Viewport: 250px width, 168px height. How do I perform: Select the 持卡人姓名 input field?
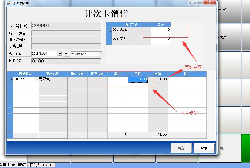coord(66,33)
